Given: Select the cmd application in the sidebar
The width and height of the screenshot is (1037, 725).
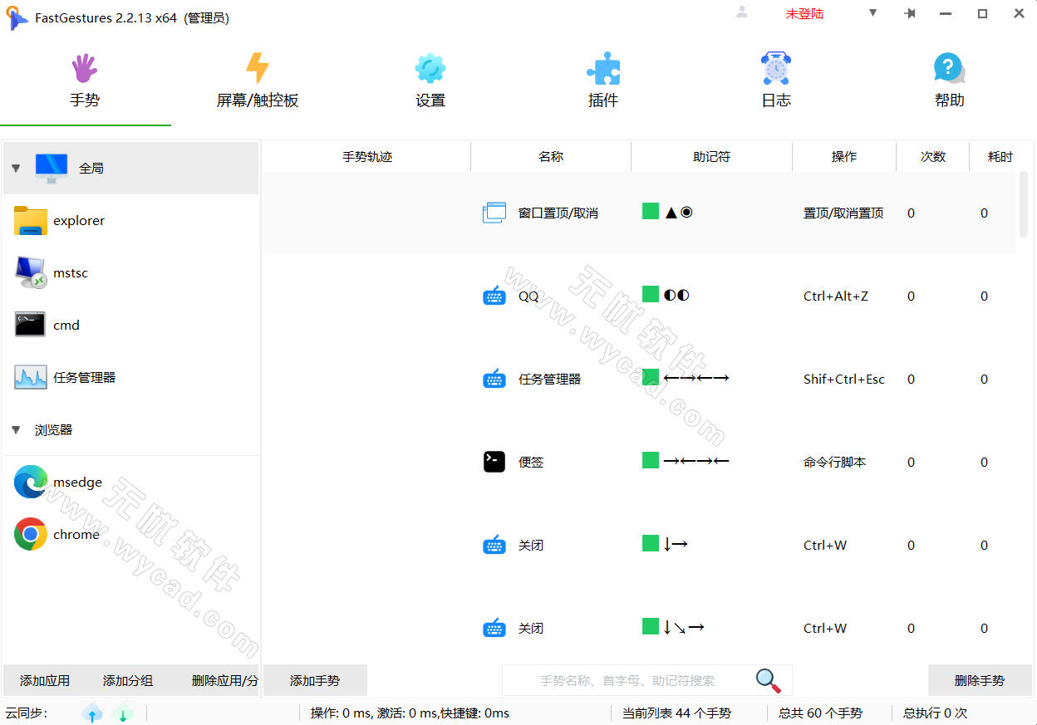Looking at the screenshot, I should [66, 325].
